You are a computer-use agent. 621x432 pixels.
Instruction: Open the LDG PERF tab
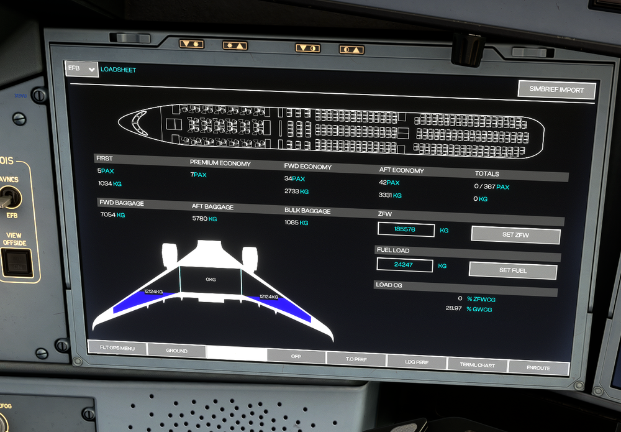pyautogui.click(x=416, y=362)
